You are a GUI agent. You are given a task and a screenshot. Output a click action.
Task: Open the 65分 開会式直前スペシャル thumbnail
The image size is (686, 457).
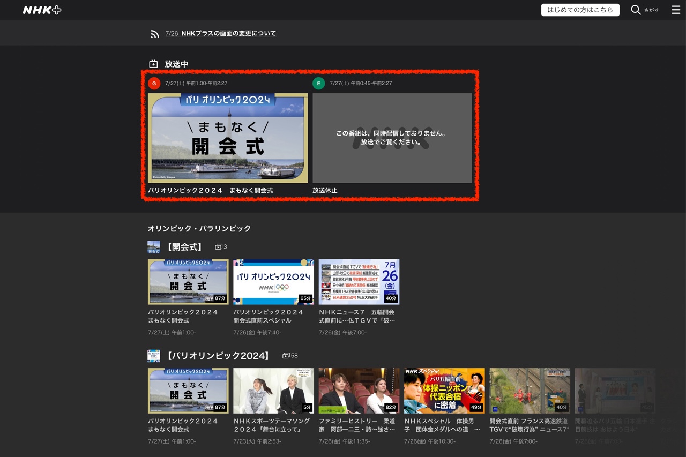tap(273, 282)
